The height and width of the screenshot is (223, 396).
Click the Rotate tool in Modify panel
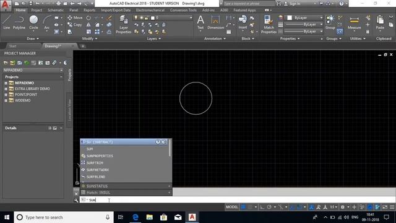(88, 18)
